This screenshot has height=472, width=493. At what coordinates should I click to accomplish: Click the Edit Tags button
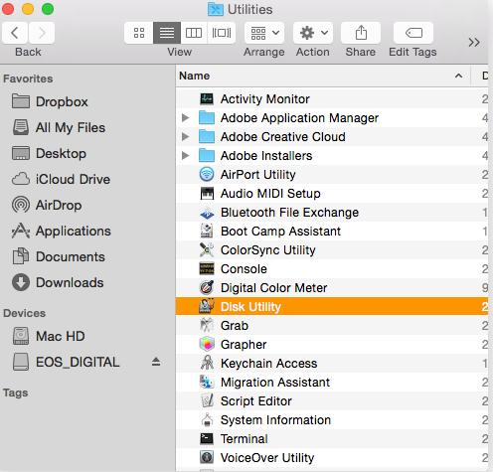(x=413, y=33)
